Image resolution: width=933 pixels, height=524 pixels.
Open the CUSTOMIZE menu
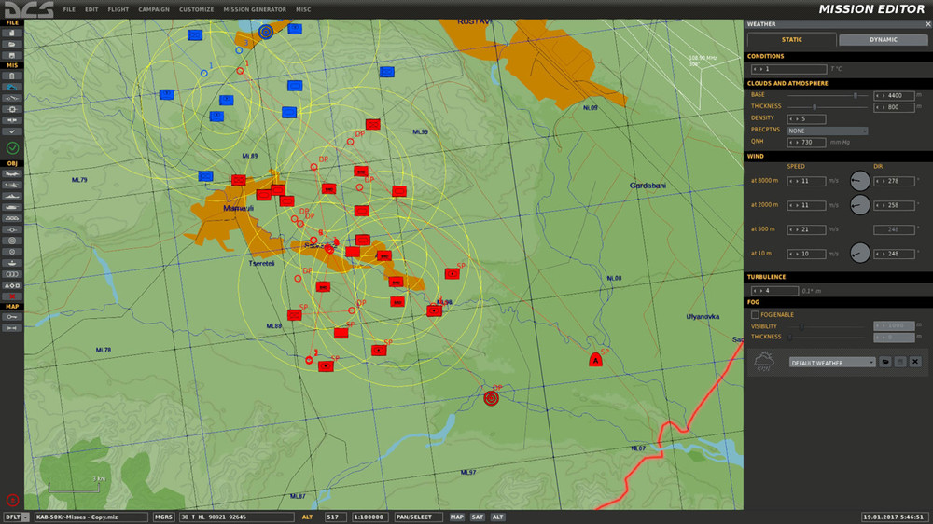[196, 9]
